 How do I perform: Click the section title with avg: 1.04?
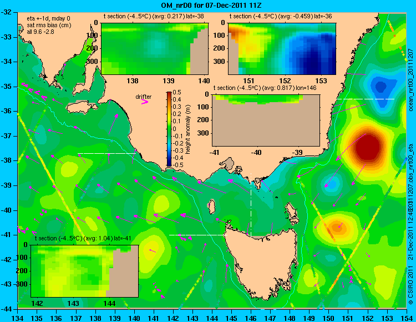click(x=83, y=238)
